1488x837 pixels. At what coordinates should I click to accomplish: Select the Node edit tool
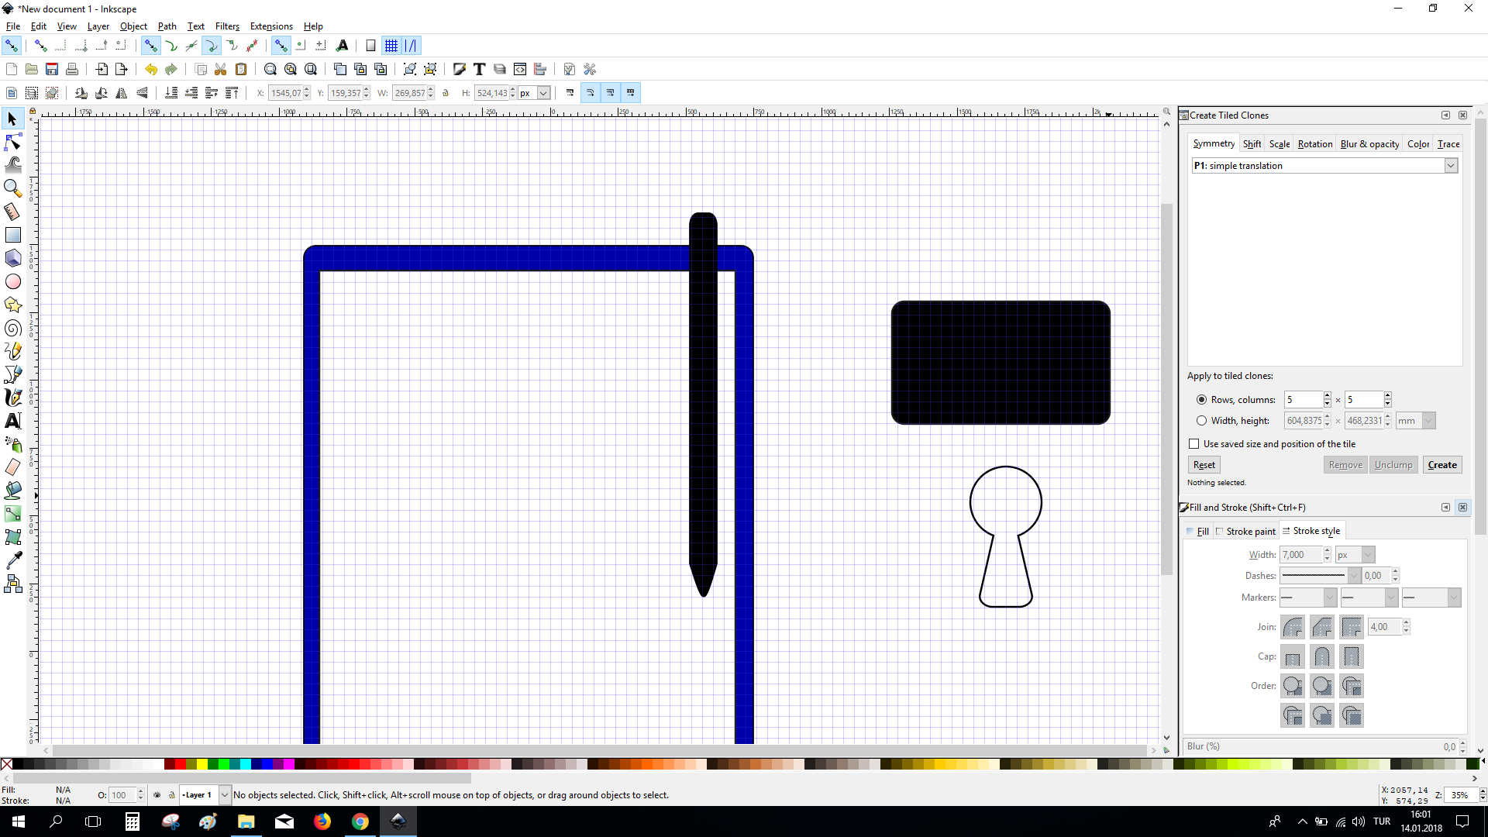(12, 142)
